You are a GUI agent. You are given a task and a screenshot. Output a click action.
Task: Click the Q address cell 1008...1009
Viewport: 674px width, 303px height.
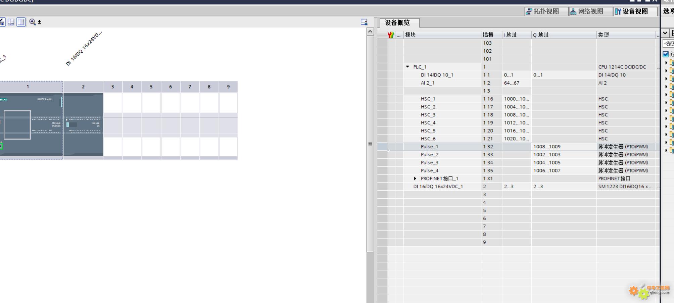(564, 147)
